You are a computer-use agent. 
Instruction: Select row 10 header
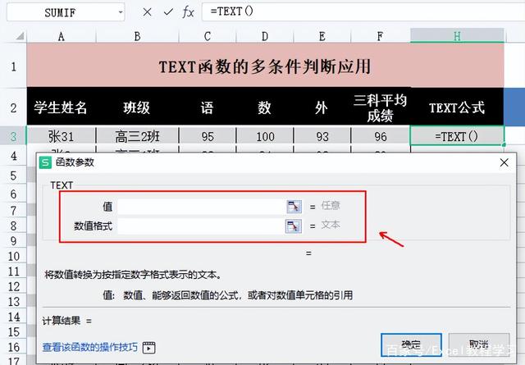coord(13,256)
